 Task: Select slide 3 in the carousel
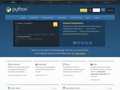pos(82,43)
